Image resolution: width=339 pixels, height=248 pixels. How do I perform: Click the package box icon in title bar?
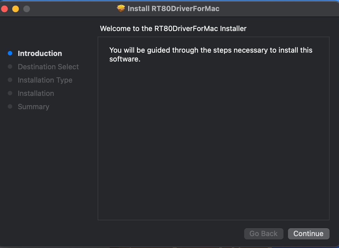[121, 9]
